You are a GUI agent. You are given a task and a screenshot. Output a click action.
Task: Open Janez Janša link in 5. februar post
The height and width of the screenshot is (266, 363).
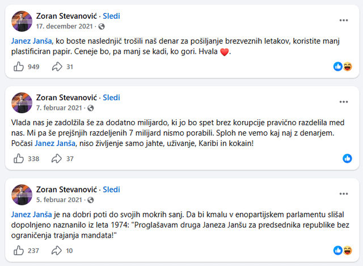[x=32, y=214]
